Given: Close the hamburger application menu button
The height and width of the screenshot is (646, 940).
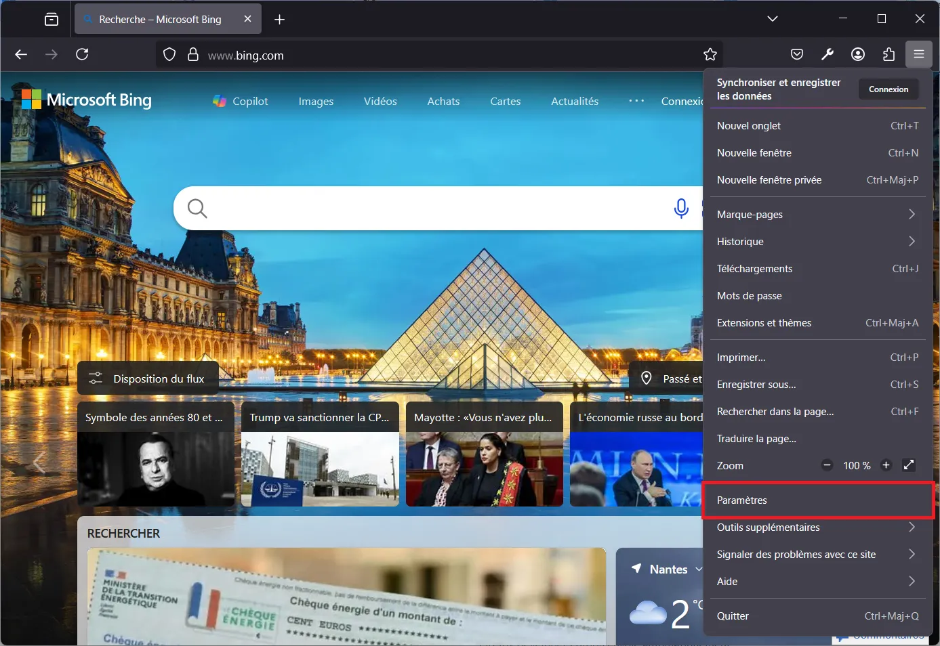Looking at the screenshot, I should point(919,54).
